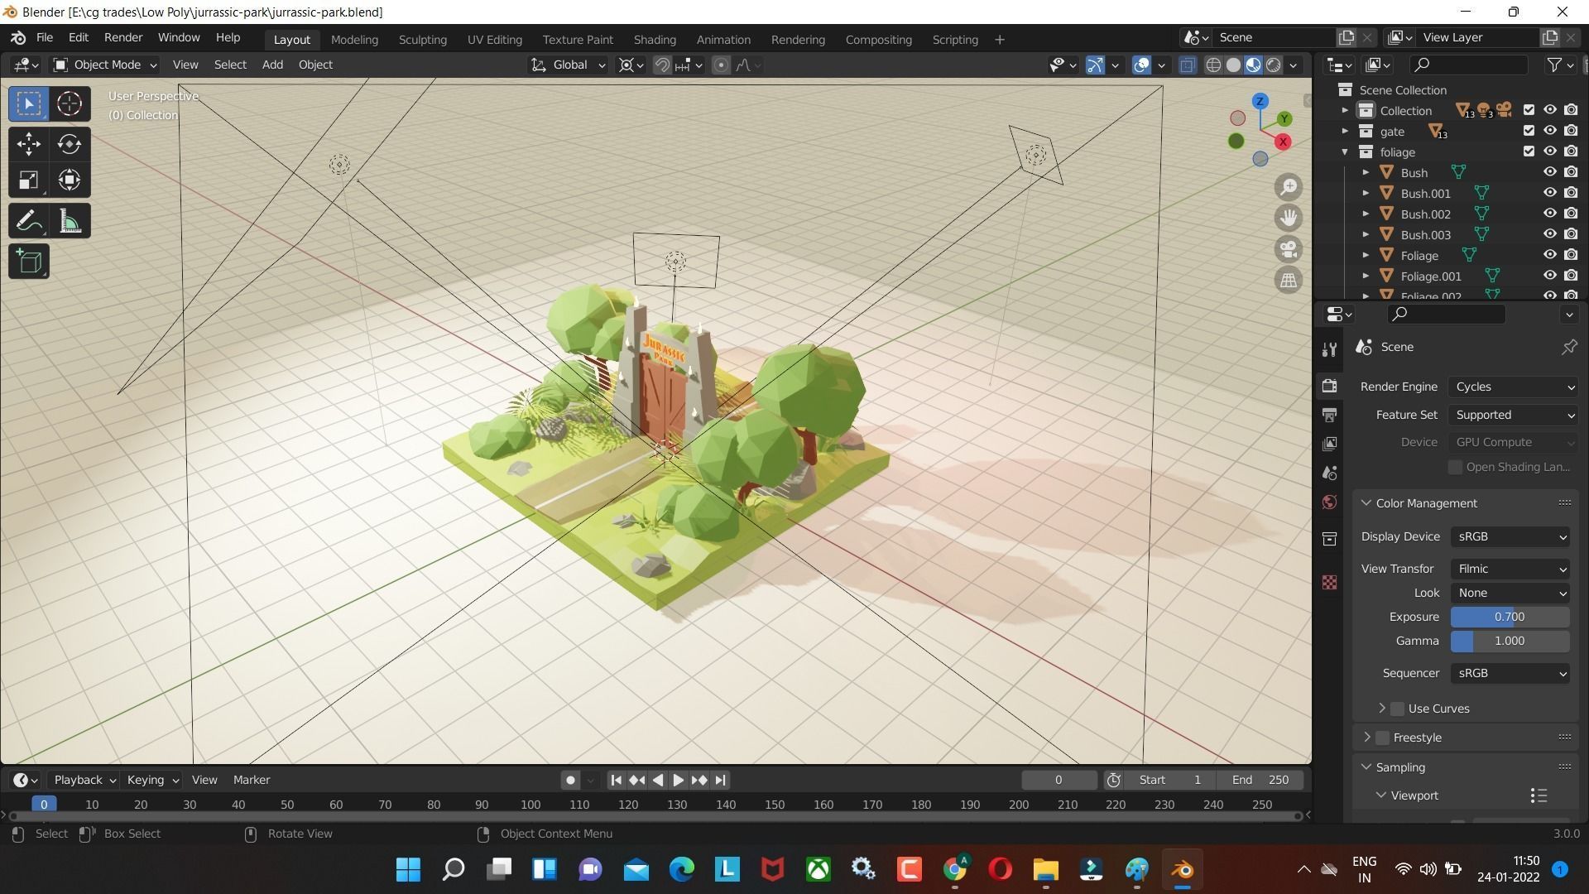
Task: Hide Bush.002 with its eye icon
Action: [1550, 214]
